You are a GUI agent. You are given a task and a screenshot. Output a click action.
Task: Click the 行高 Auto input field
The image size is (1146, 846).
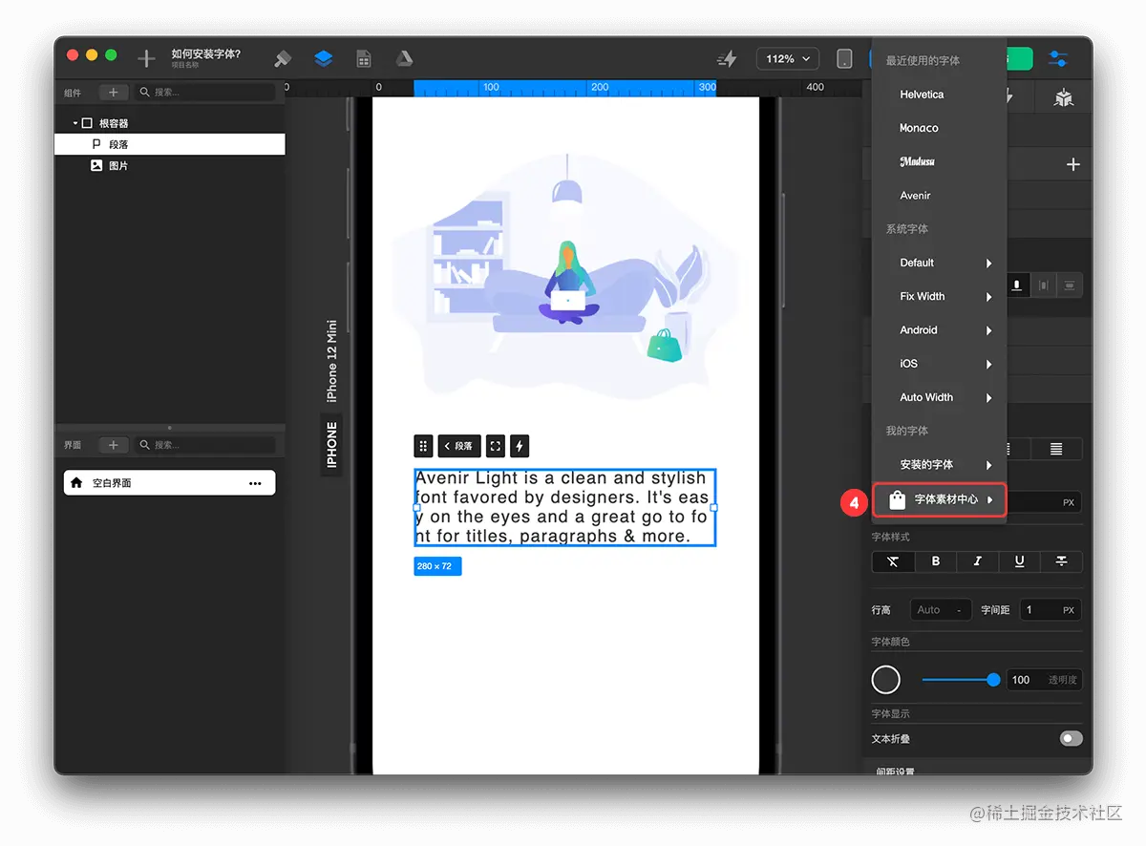(x=941, y=609)
